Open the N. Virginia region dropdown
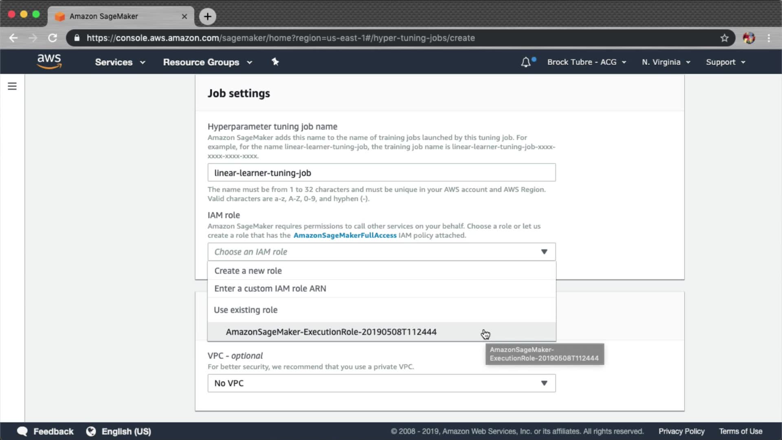Screen dimensions: 782x440 click(666, 62)
